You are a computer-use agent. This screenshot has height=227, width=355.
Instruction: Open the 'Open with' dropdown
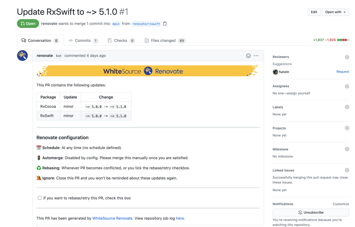click(335, 12)
